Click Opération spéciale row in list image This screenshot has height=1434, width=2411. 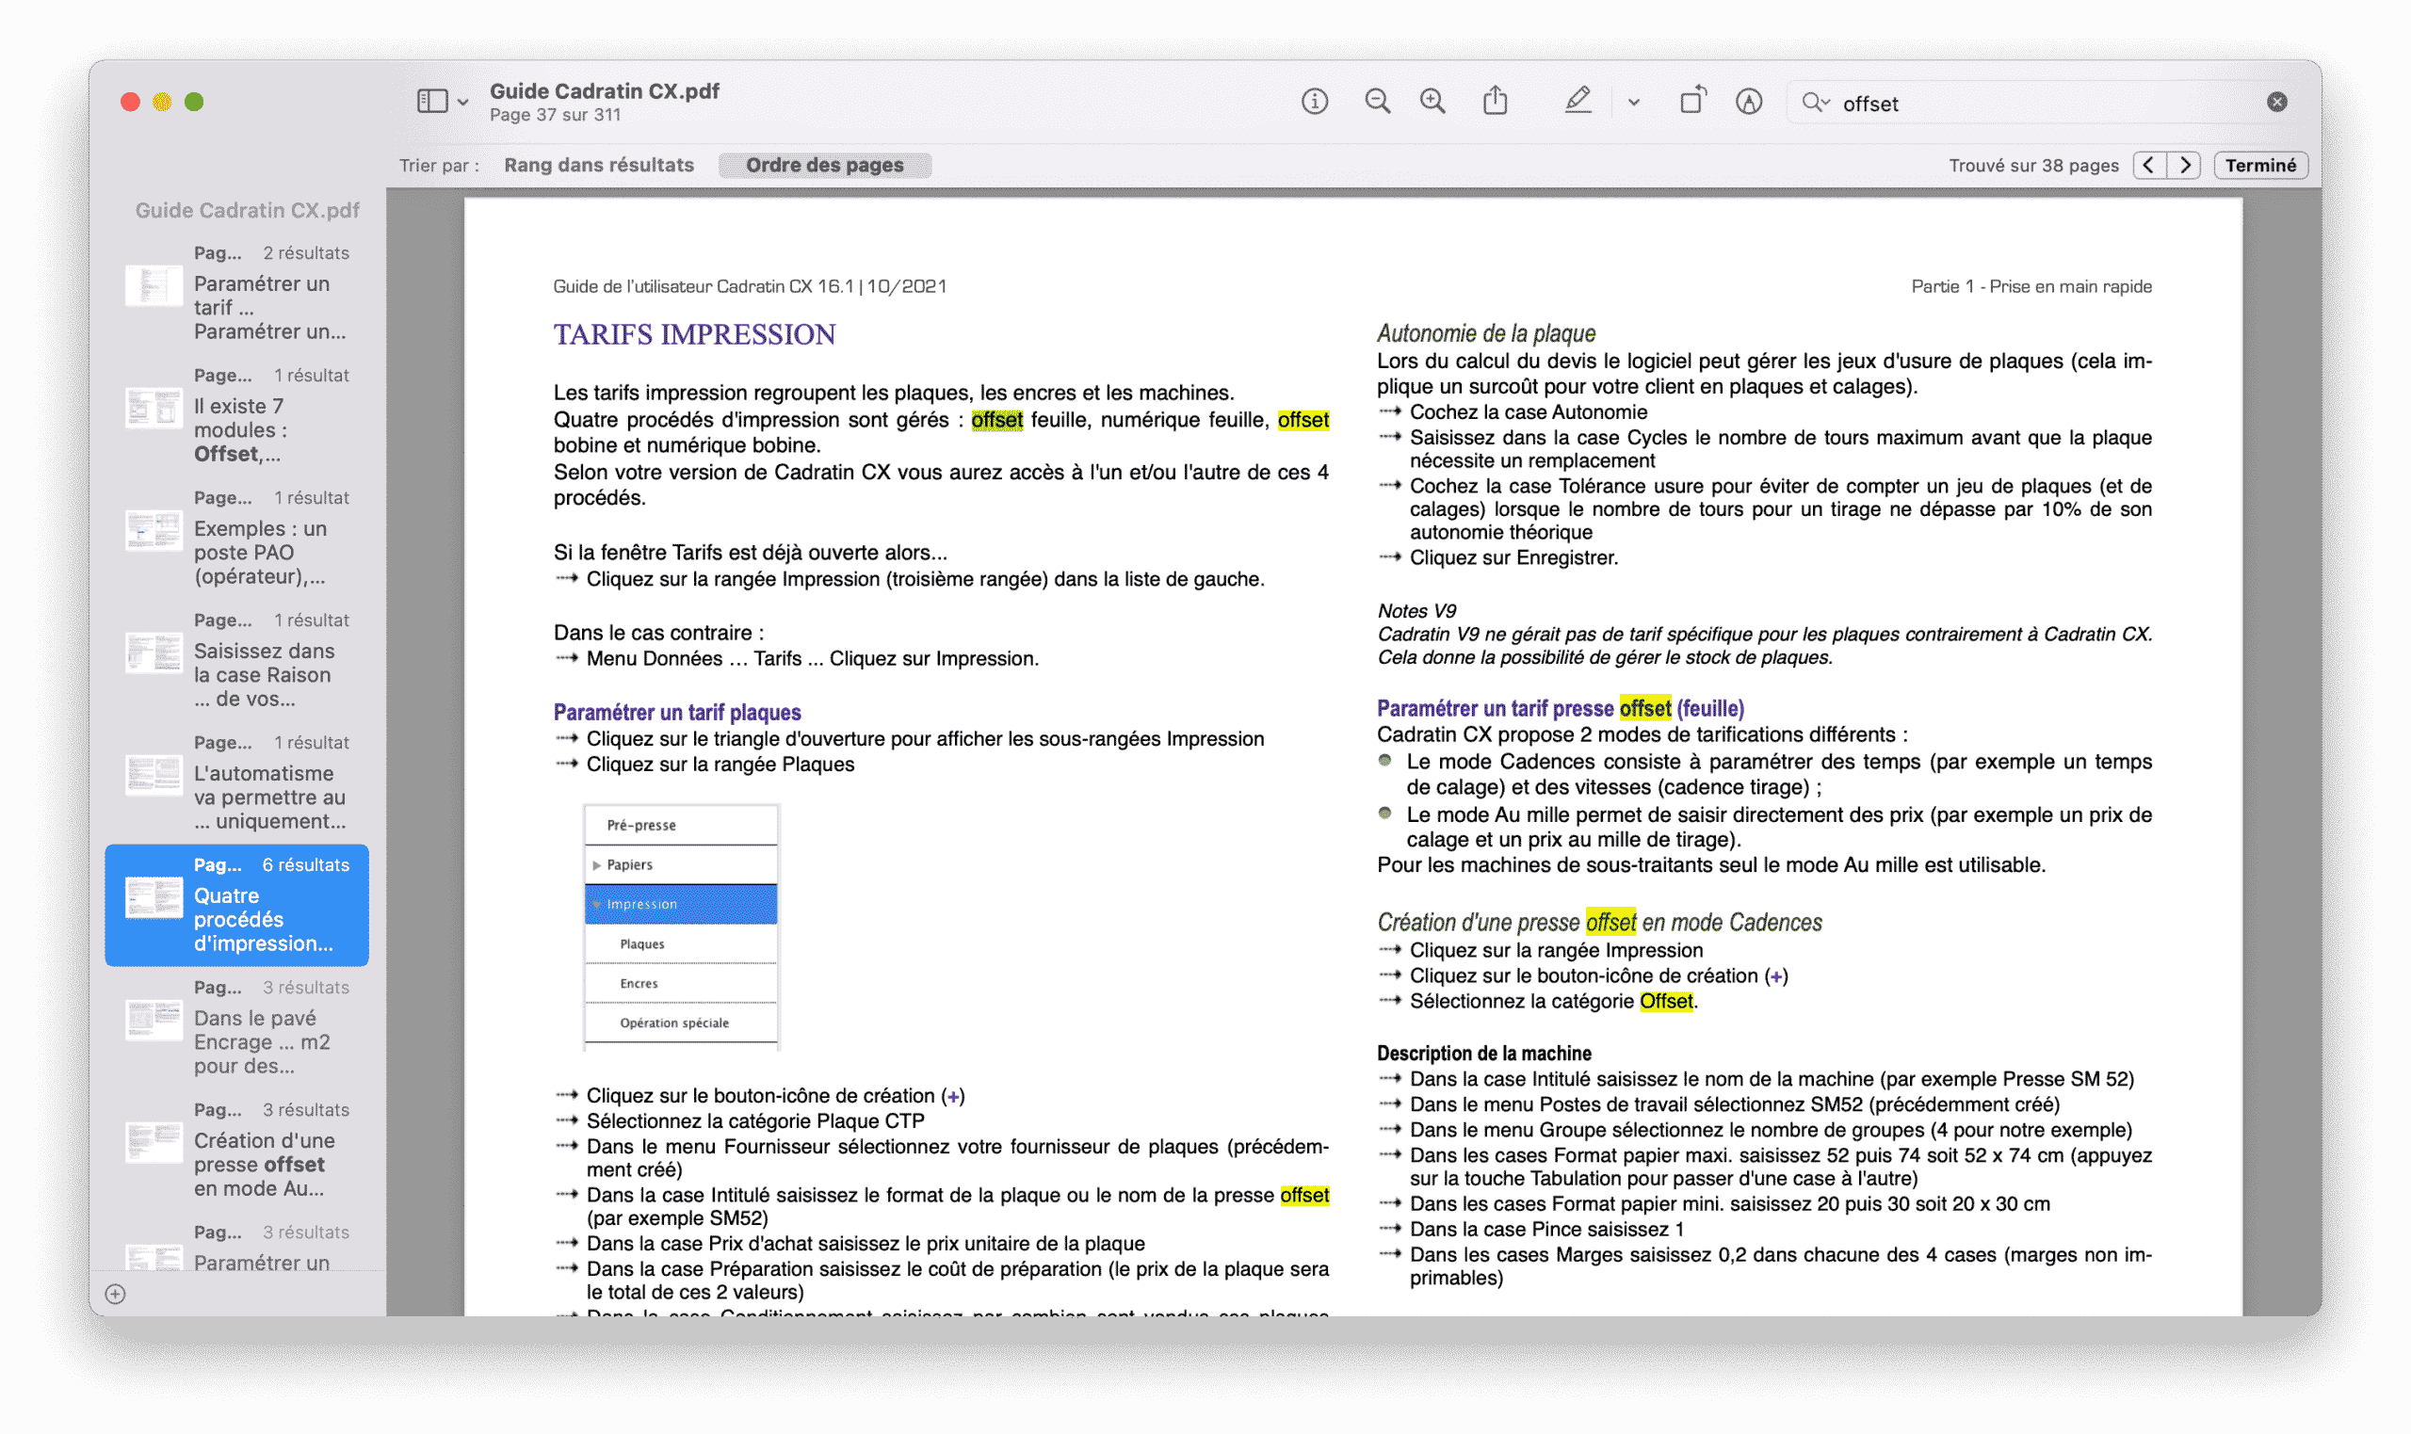point(680,1023)
